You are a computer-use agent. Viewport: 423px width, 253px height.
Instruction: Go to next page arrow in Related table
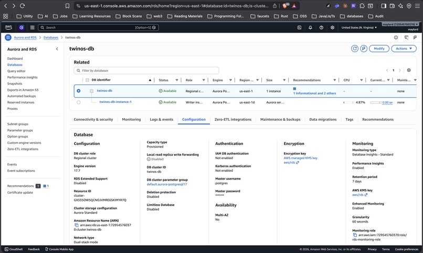point(400,70)
